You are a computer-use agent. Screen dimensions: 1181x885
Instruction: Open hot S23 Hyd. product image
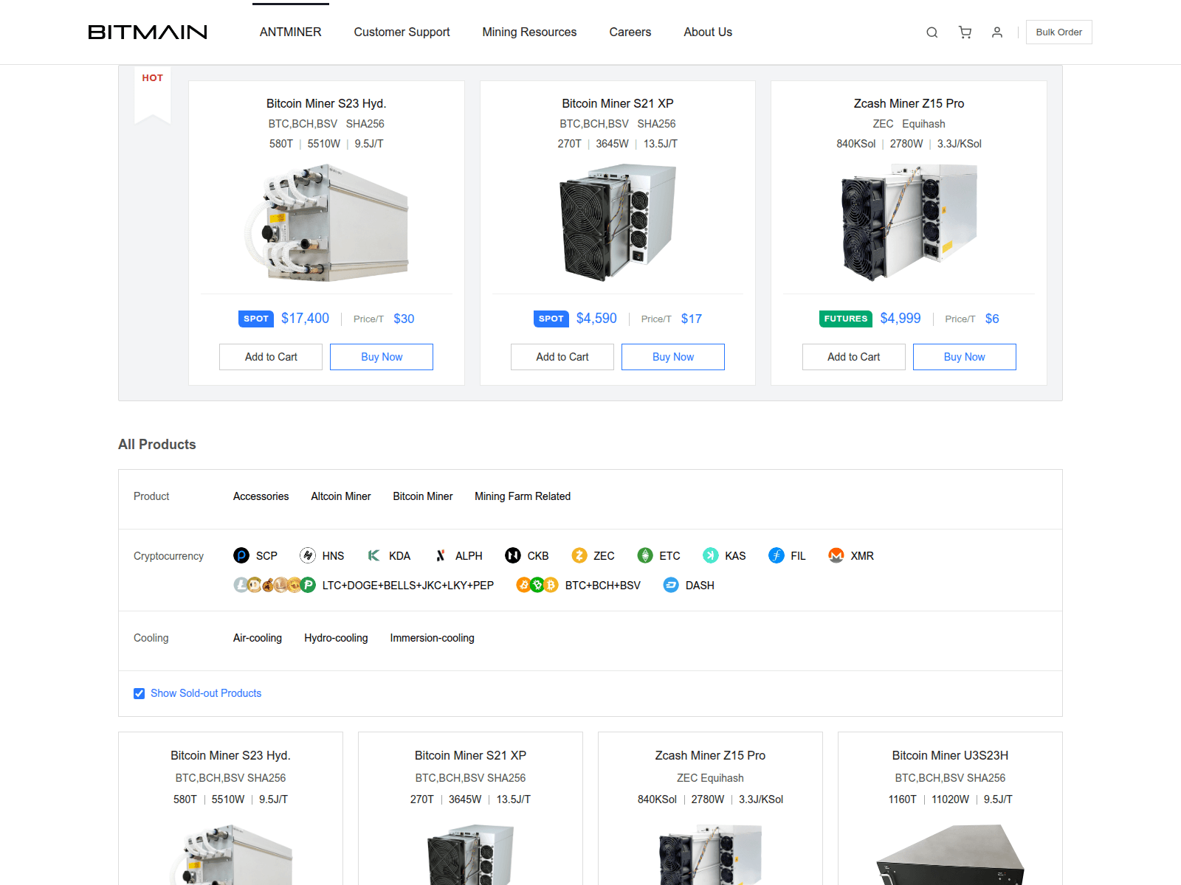click(x=326, y=223)
